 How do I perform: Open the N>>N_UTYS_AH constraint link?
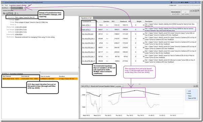pos(88,34)
